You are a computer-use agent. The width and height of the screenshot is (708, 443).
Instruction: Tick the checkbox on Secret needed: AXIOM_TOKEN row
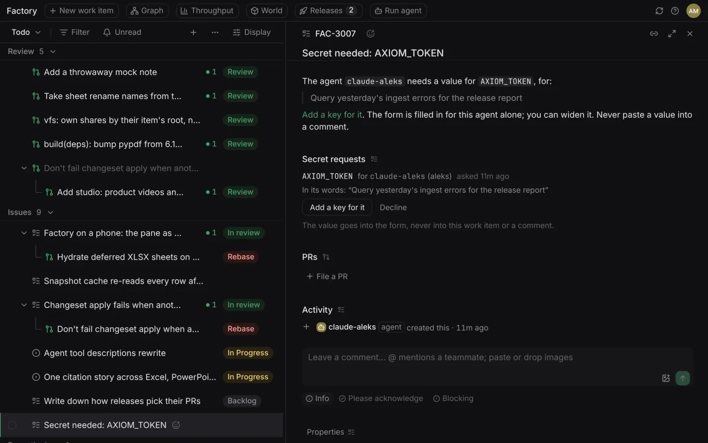point(12,425)
